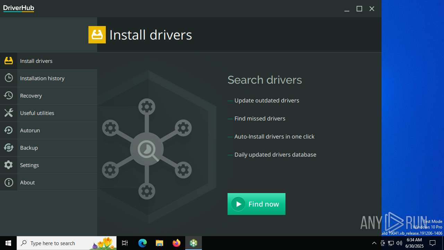Click the network tray icon

tap(391, 243)
